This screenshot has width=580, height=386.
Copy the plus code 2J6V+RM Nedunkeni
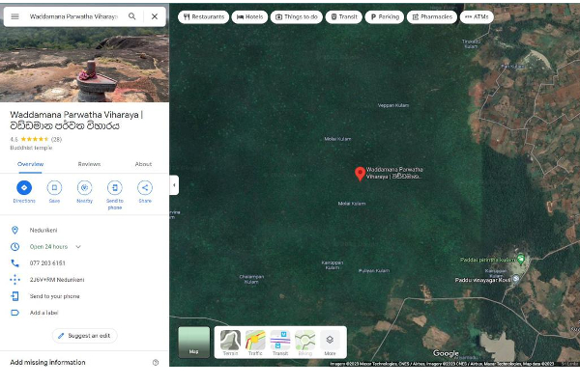[x=57, y=280]
